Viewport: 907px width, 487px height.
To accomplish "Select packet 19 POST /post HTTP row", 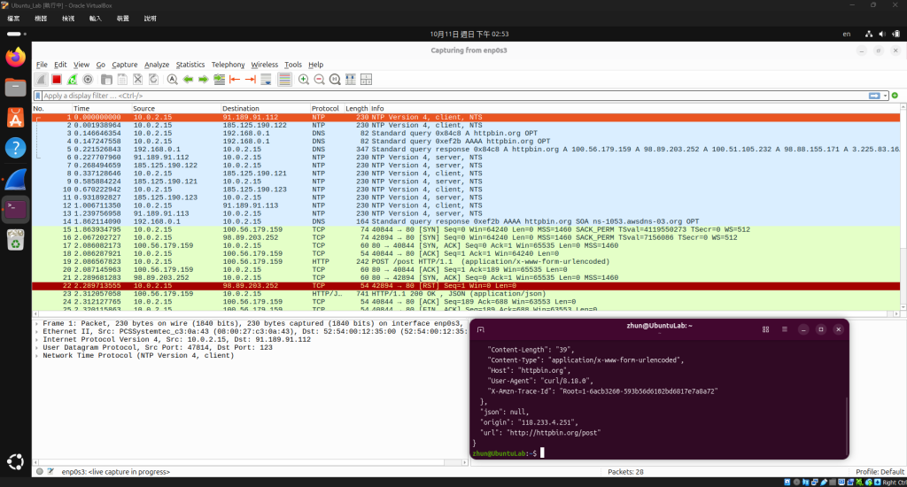I will click(466, 262).
